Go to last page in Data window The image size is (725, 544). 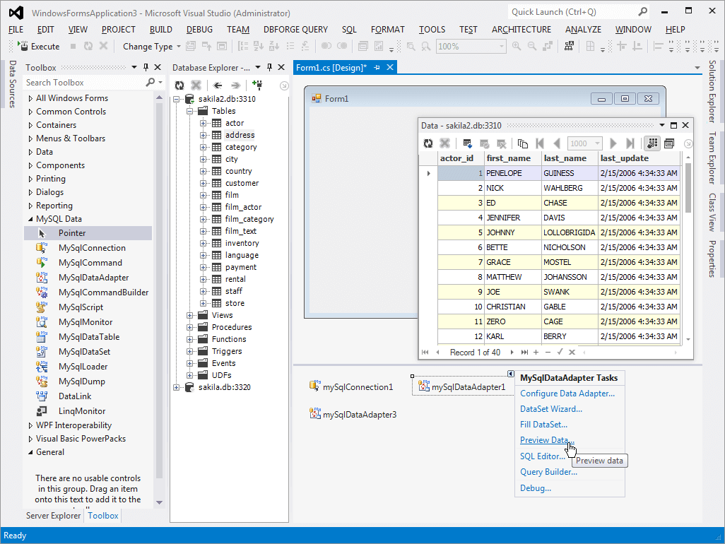click(x=630, y=143)
